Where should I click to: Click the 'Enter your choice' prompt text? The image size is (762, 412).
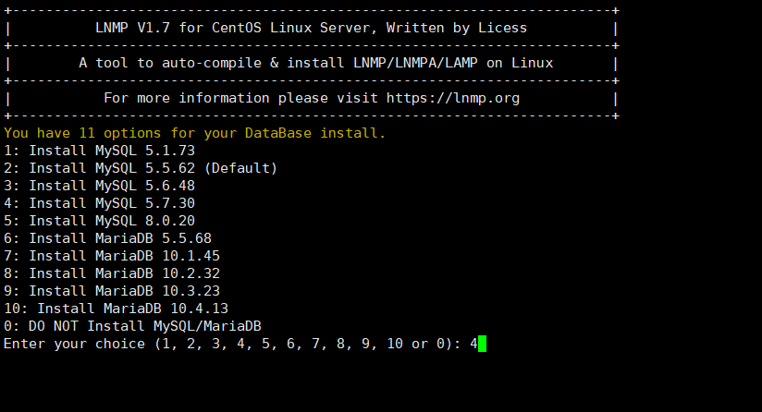(232, 344)
